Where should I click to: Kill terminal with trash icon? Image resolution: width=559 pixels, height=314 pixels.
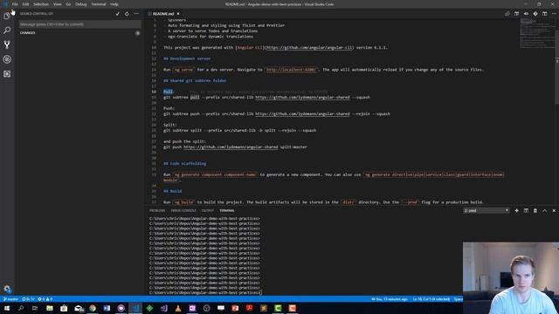(x=535, y=211)
